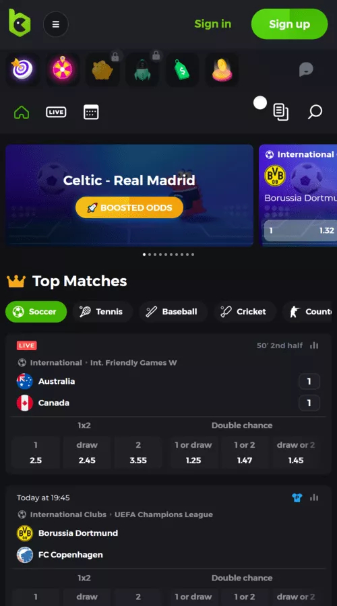Open the LIVE events icon
Screen dimensions: 337x606
pos(56,112)
